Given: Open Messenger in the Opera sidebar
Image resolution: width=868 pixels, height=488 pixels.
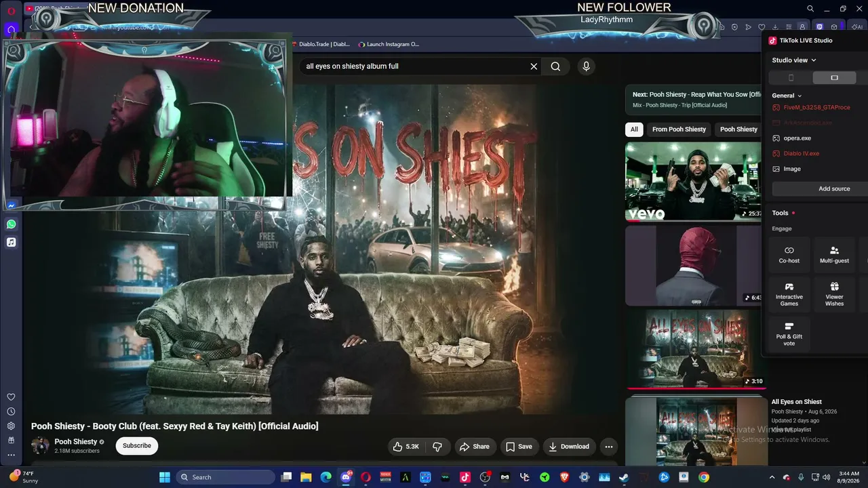Looking at the screenshot, I should tap(11, 205).
